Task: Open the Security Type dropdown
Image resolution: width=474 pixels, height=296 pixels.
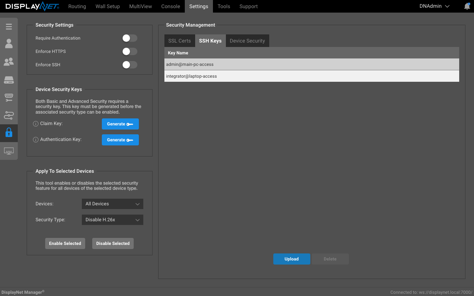Action: (x=112, y=220)
